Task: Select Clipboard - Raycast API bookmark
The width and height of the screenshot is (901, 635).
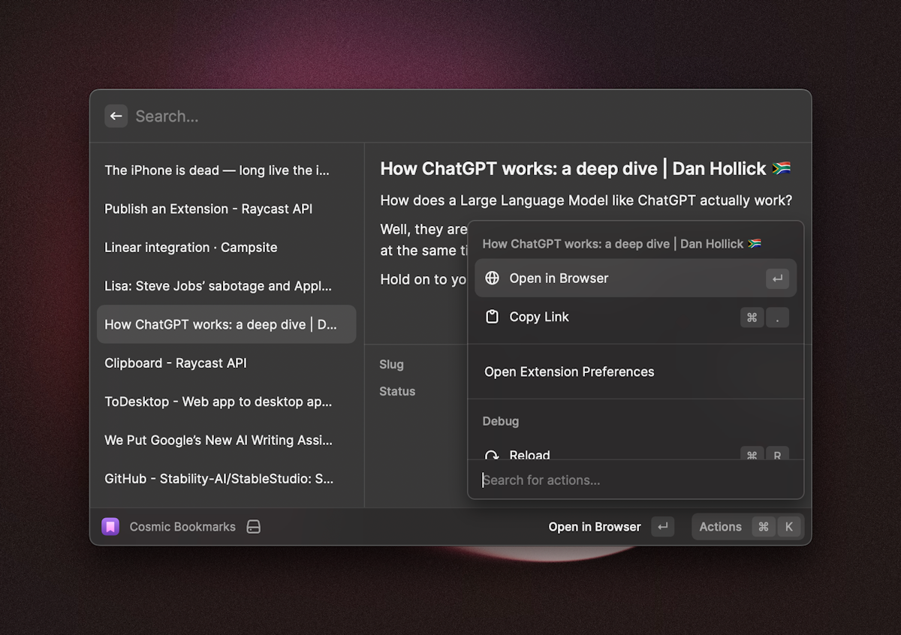Action: click(x=176, y=363)
